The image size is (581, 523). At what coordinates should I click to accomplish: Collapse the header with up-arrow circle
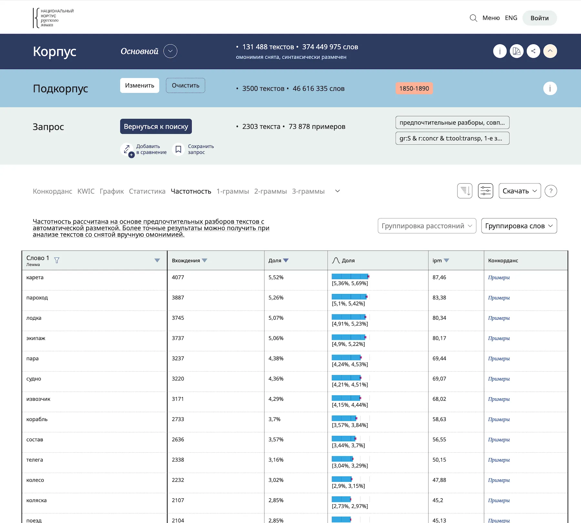(550, 51)
